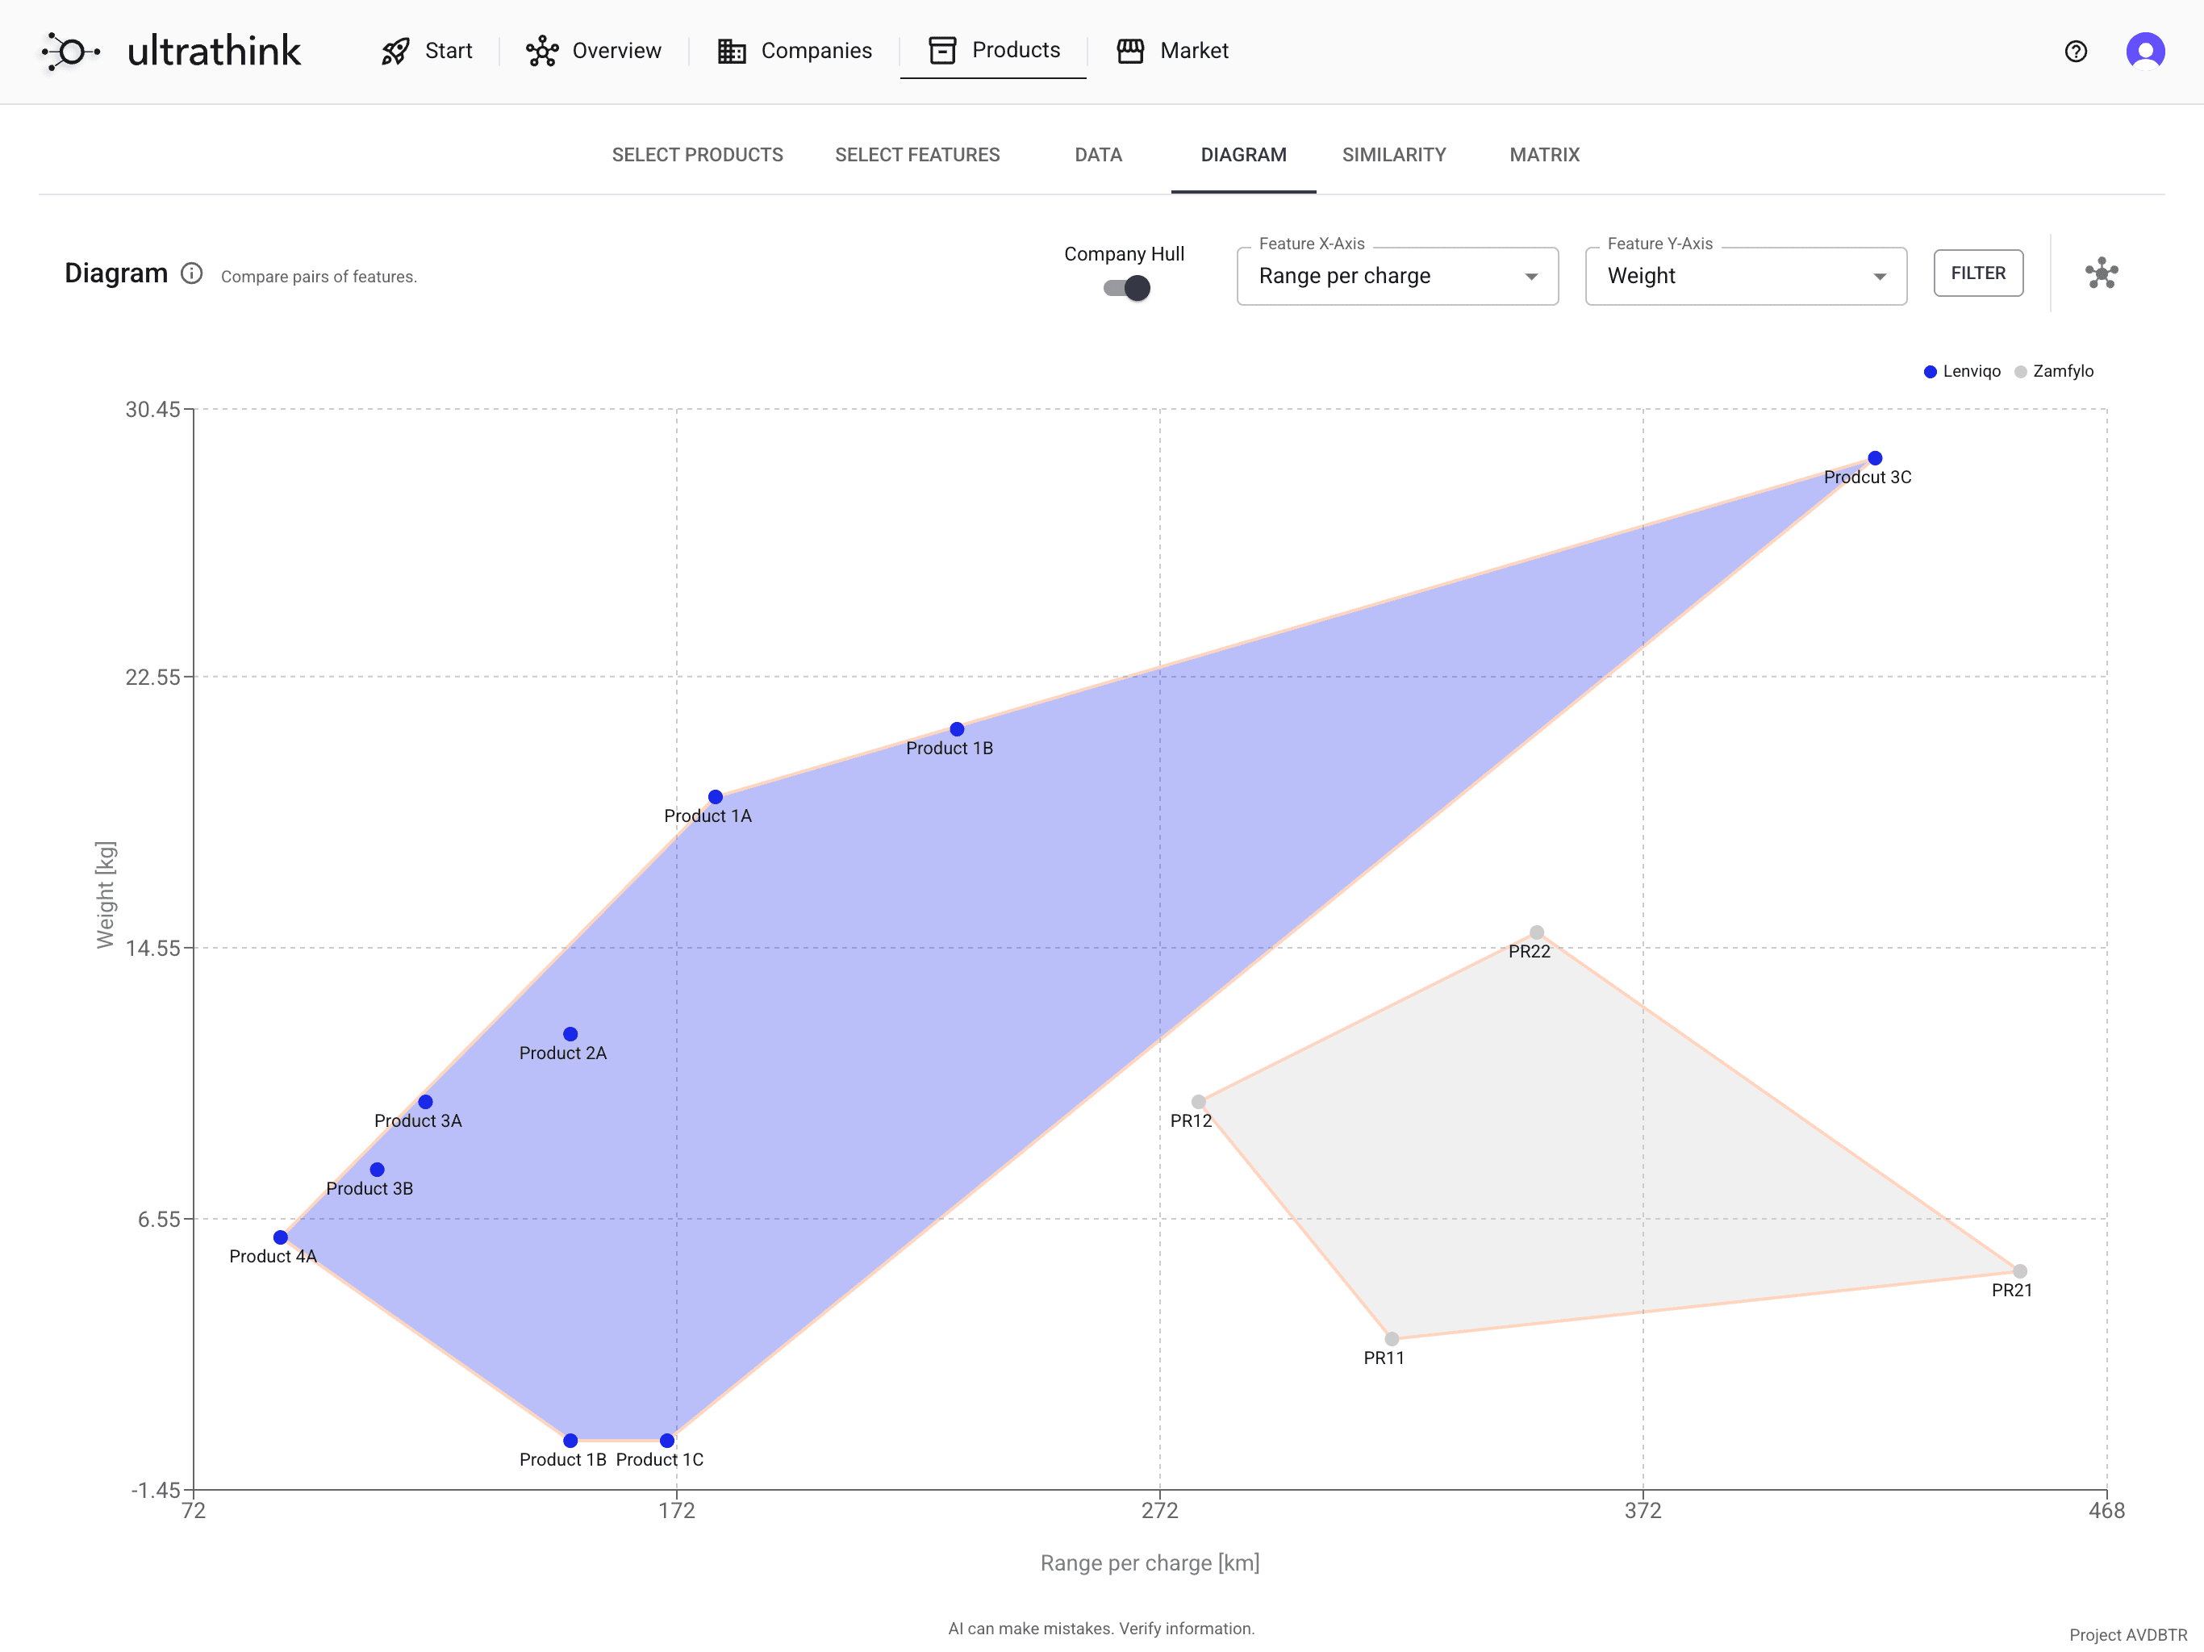Click the Products box icon
This screenshot has height=1652, width=2204.
944,50
